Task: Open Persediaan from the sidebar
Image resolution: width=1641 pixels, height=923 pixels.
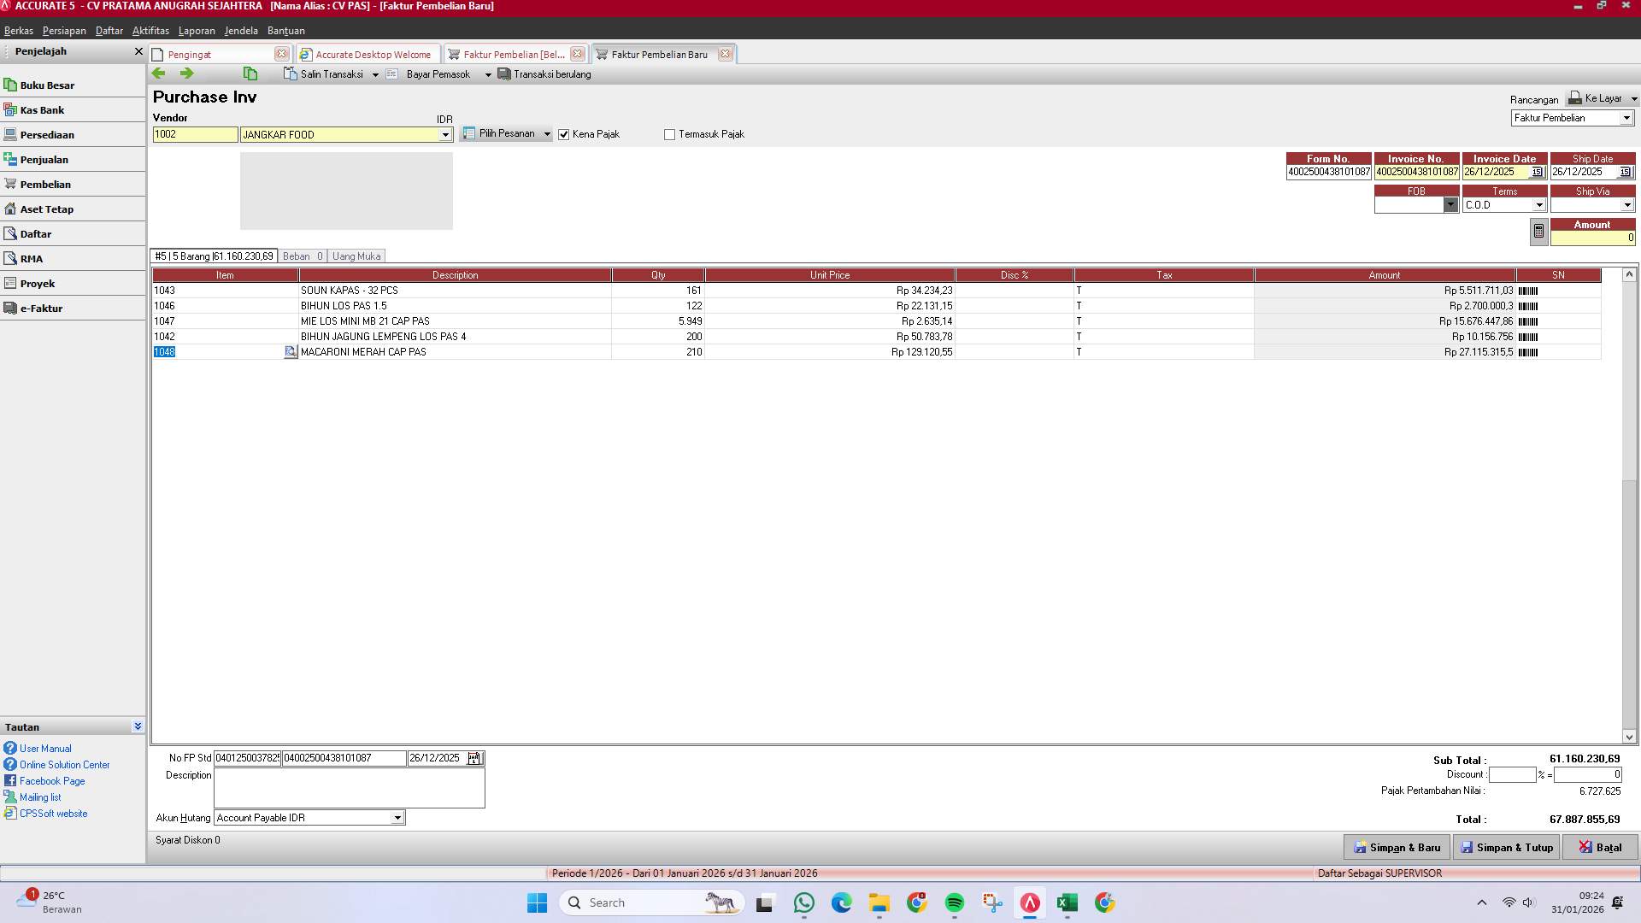Action: tap(49, 134)
